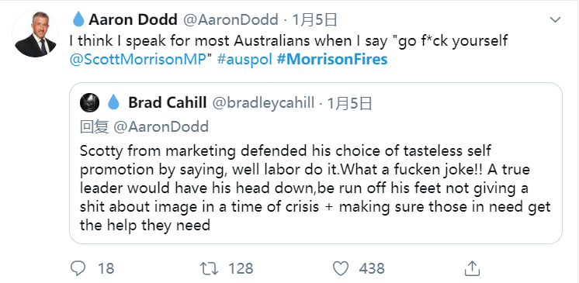Click Brad Cahill's small avatar image
Image resolution: width=579 pixels, height=283 pixels.
pyautogui.click(x=89, y=103)
